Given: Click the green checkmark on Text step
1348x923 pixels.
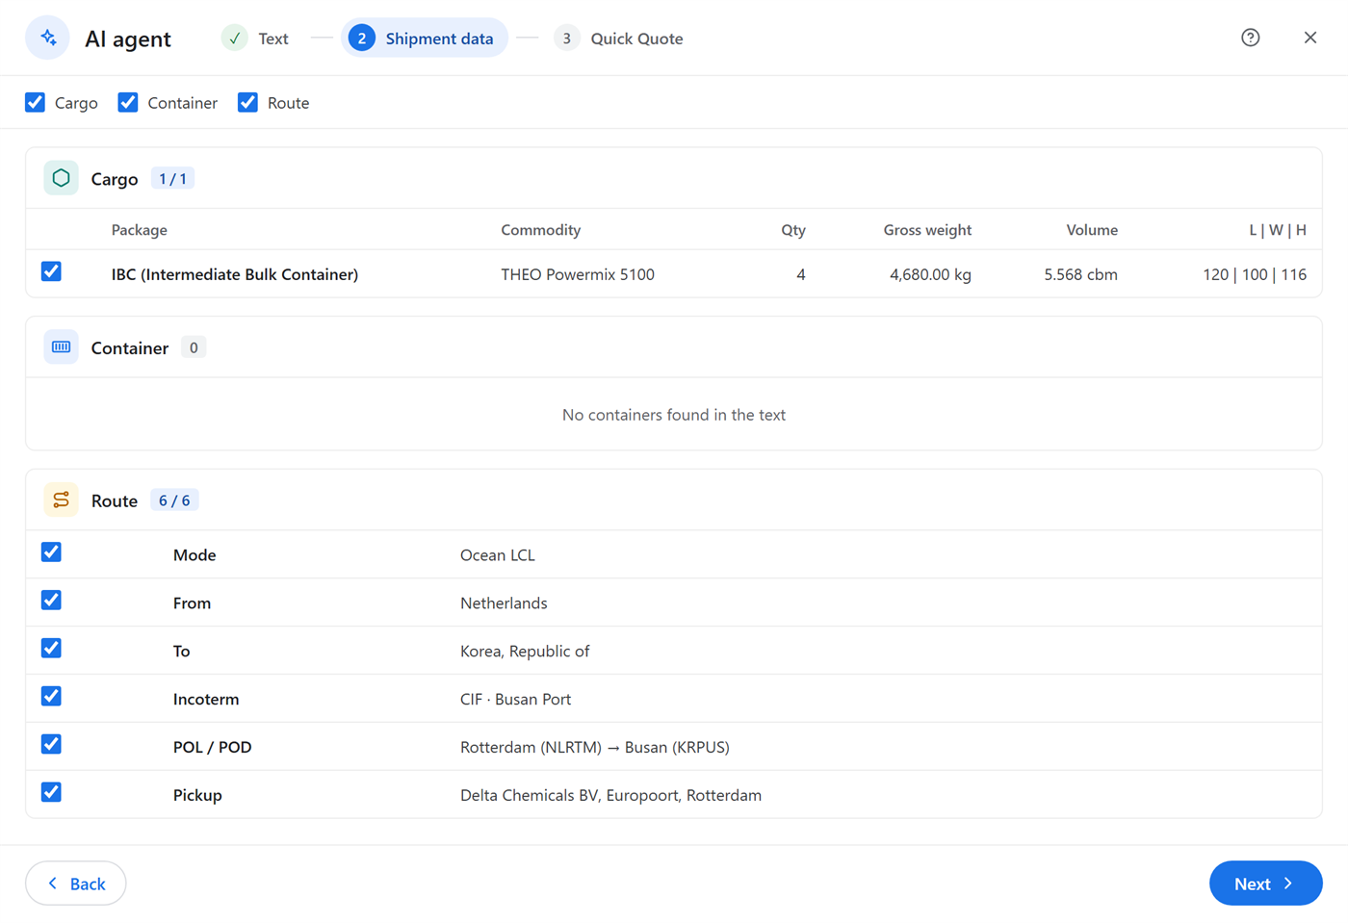Looking at the screenshot, I should [234, 38].
